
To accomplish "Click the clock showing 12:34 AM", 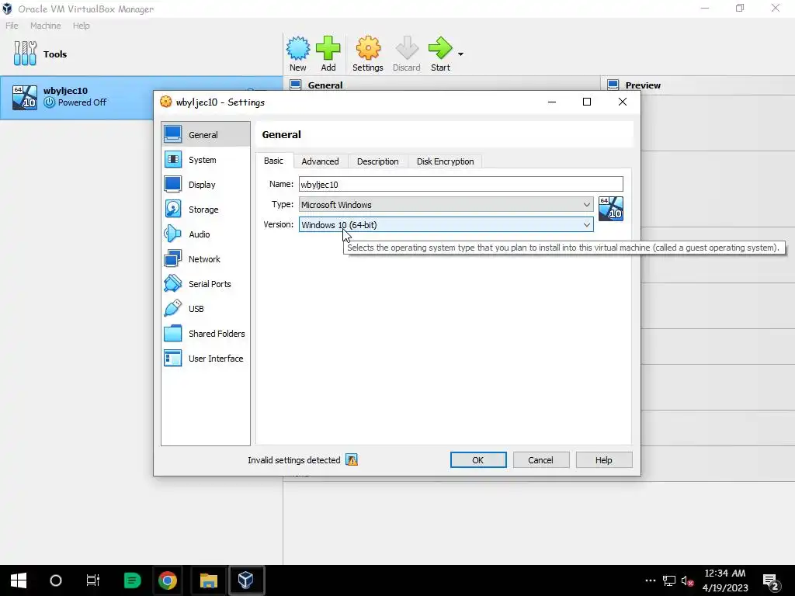I will [725, 573].
